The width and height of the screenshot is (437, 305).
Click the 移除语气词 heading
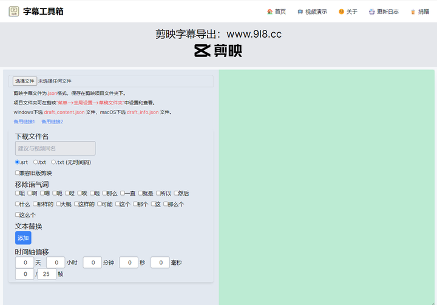pyautogui.click(x=32, y=185)
